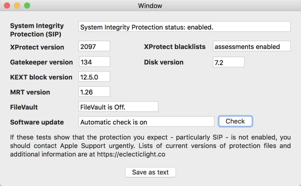301x186 pixels.
Task: Maximize the window with the green button
Action: point(27,6)
